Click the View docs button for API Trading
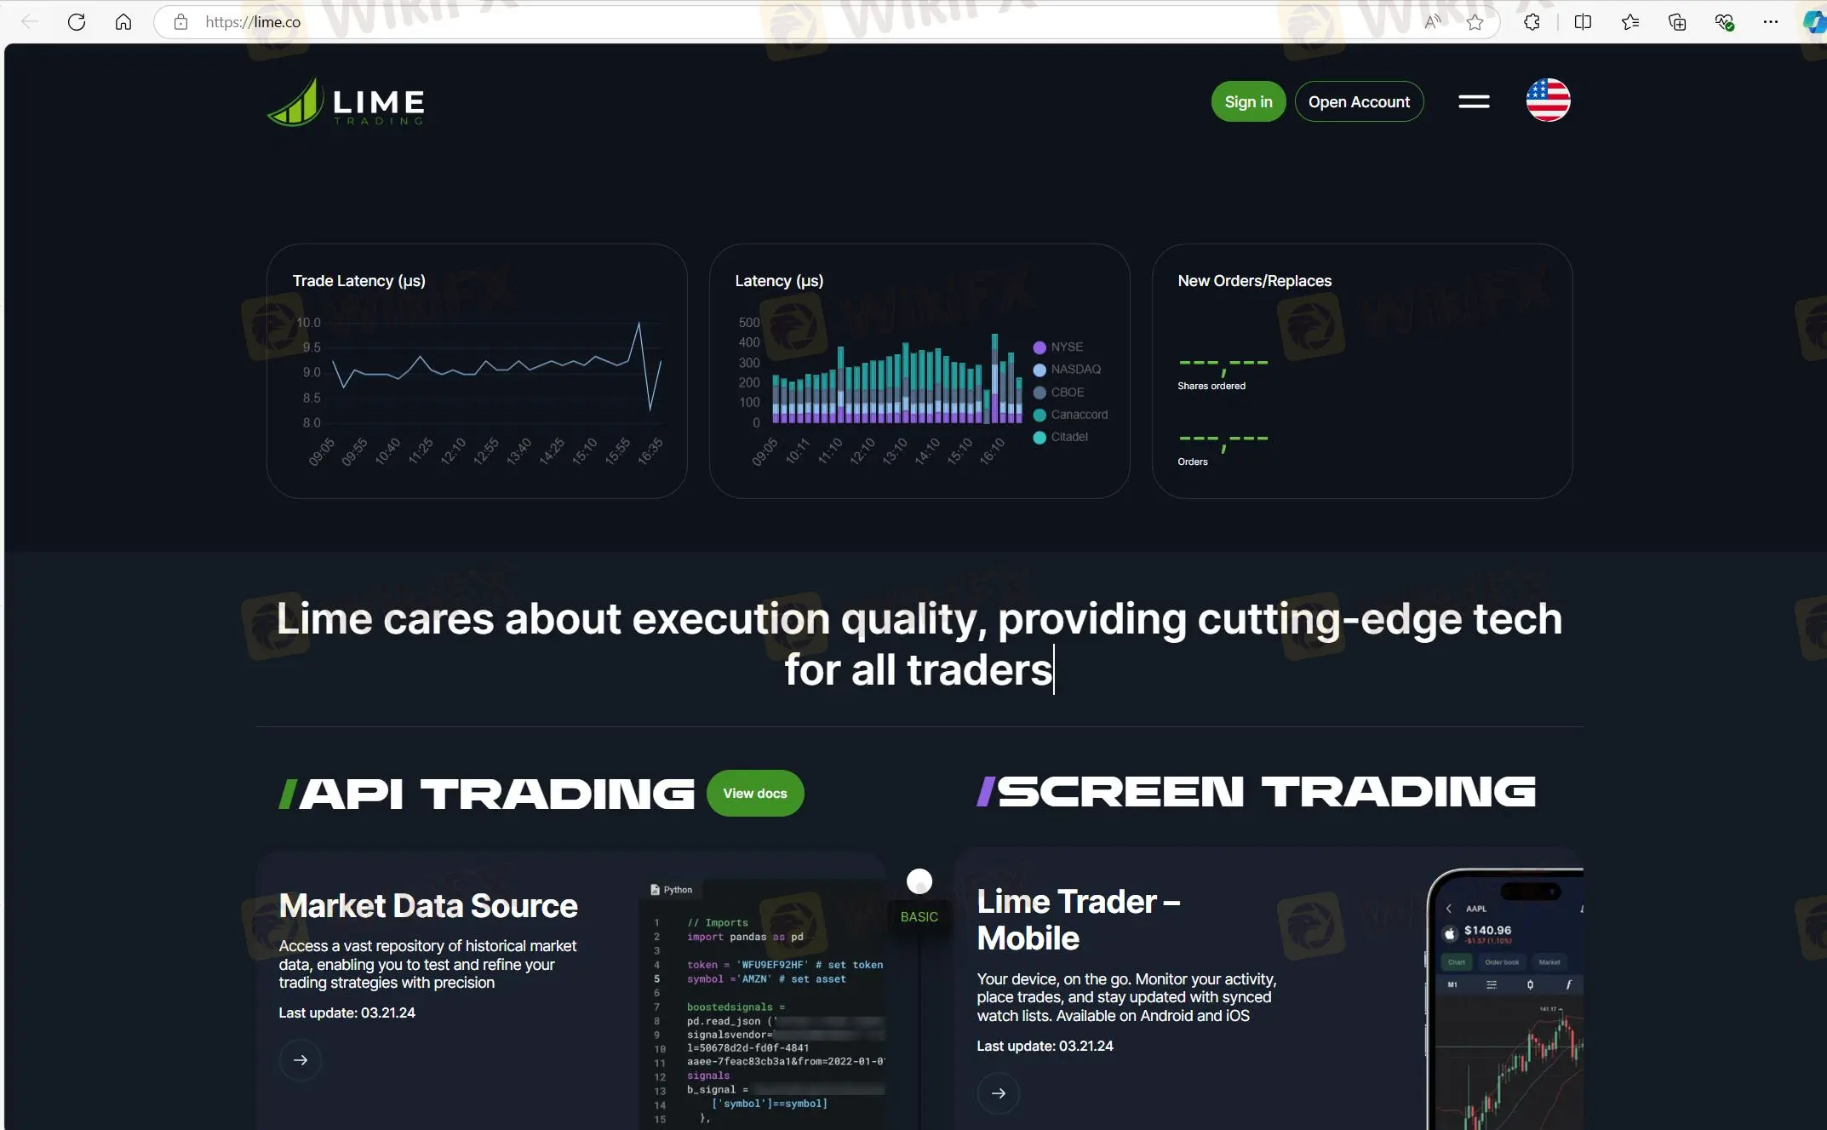Screen dimensions: 1827x1130 click(754, 794)
